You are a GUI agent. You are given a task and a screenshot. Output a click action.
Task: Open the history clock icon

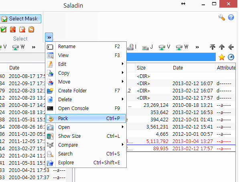(x=231, y=57)
